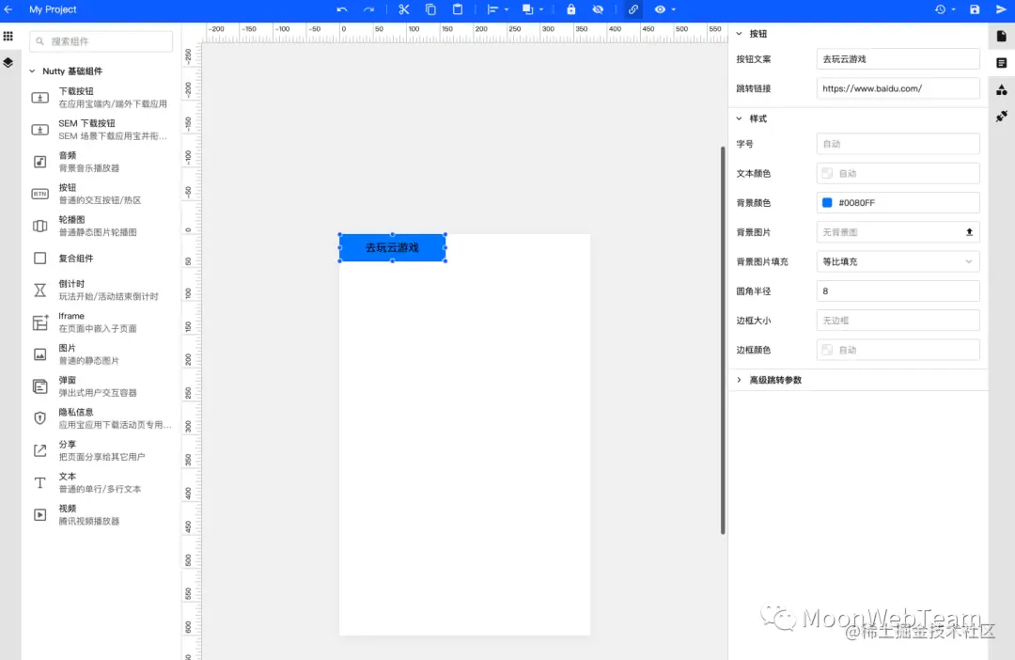
Task: Select the 视频 video icon
Action: [40, 515]
